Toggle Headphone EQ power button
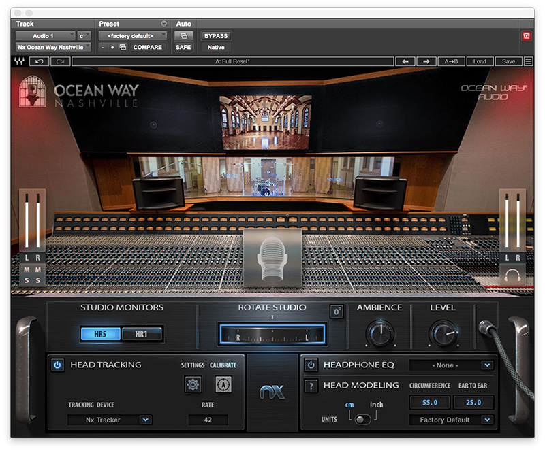The height and width of the screenshot is (451, 545). click(x=311, y=365)
